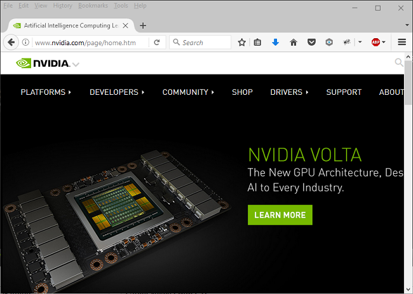413x294 pixels.
Task: Open the downloads arrow icon
Action: [x=275, y=42]
